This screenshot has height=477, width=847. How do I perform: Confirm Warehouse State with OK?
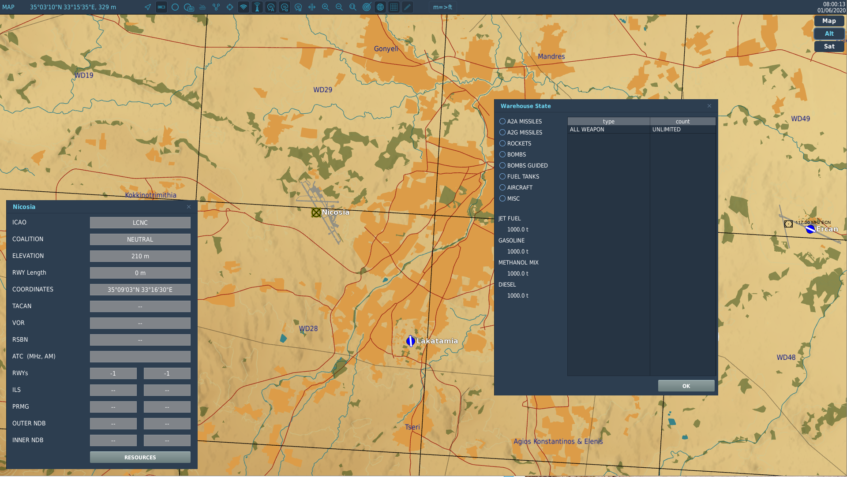point(686,386)
